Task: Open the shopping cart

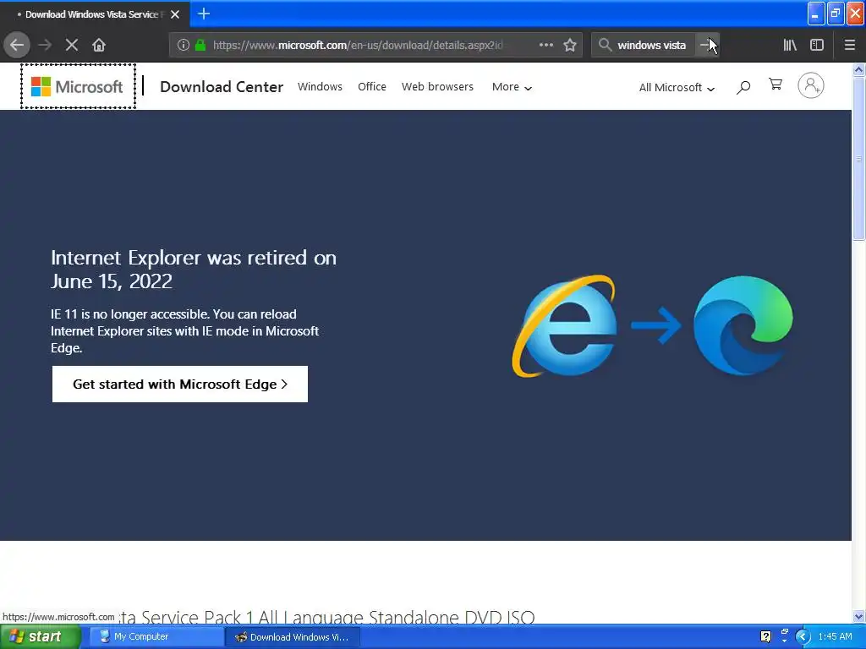Action: tap(776, 85)
